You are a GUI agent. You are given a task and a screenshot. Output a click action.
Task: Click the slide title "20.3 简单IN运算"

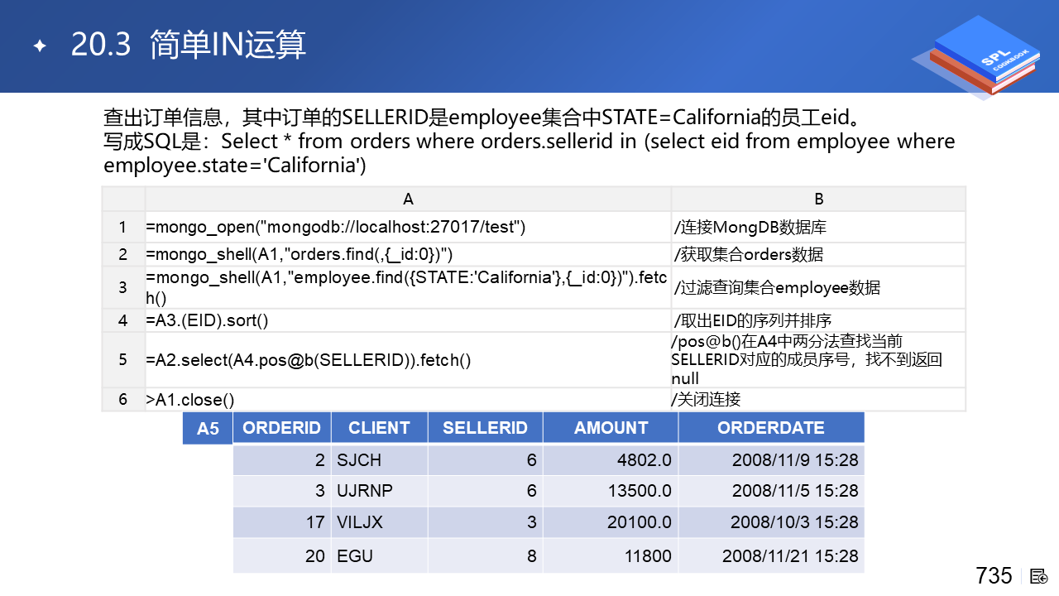click(x=189, y=45)
